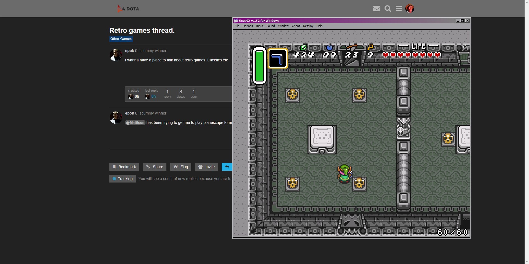Image resolution: width=529 pixels, height=264 pixels.
Task: Click epok's avatar on the second post
Action: click(116, 118)
